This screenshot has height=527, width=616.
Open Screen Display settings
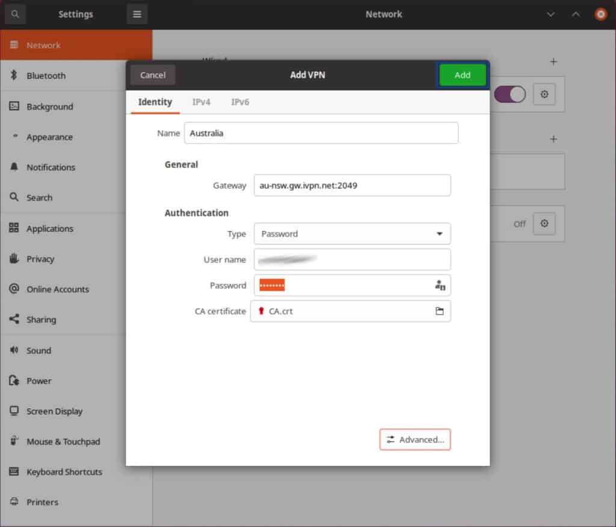tap(63, 411)
